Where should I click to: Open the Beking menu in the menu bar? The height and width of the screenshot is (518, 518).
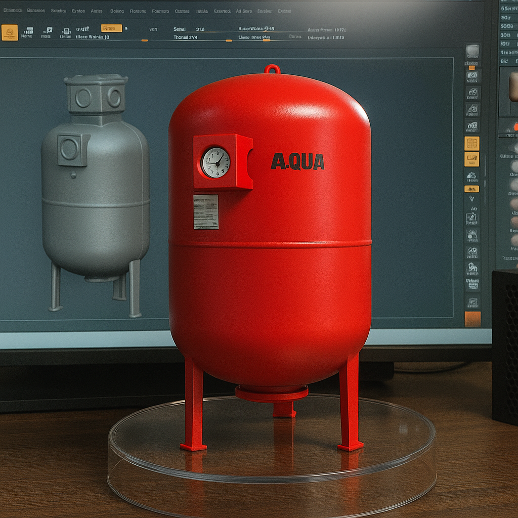click(117, 11)
